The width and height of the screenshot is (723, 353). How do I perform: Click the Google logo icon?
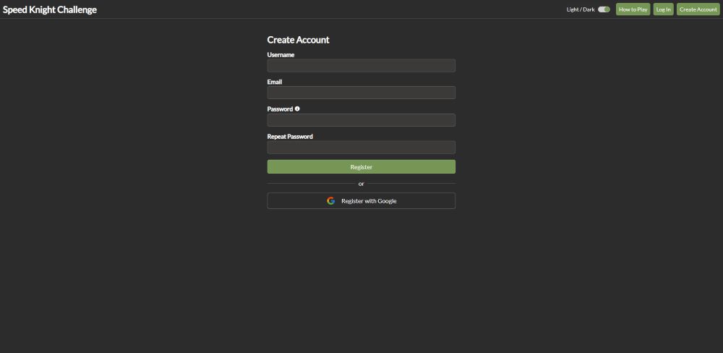coord(330,200)
